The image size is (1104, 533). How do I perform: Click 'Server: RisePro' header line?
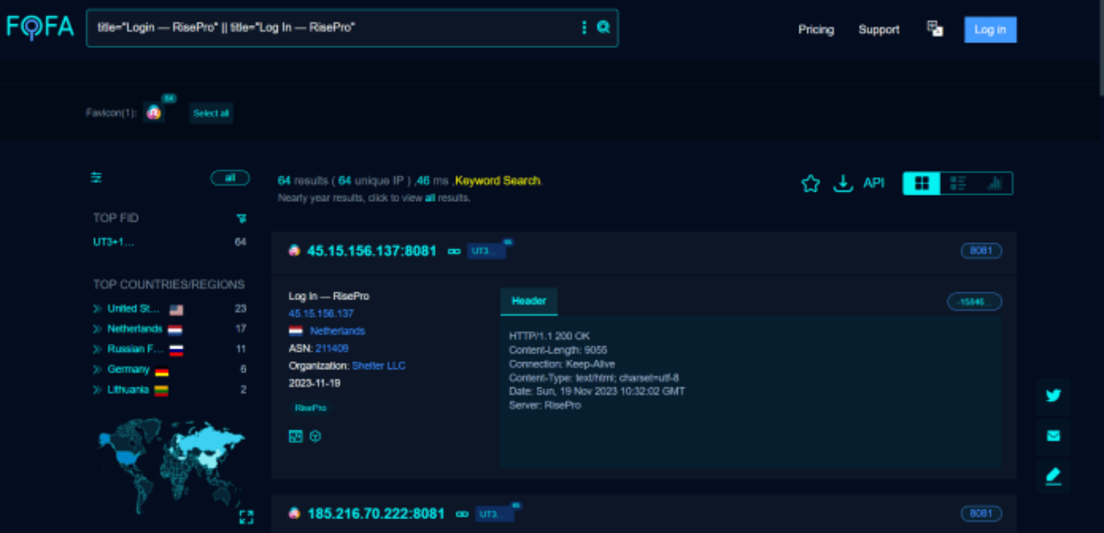[x=545, y=405]
